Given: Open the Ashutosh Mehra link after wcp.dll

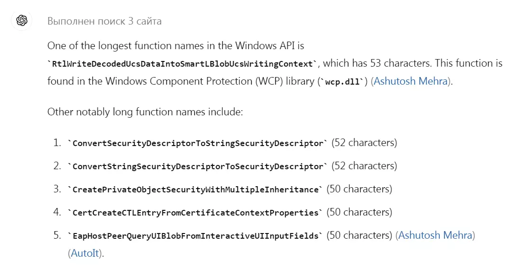Looking at the screenshot, I should (410, 81).
